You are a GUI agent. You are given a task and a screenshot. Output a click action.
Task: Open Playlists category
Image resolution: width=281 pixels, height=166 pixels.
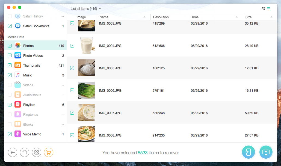[36, 105]
